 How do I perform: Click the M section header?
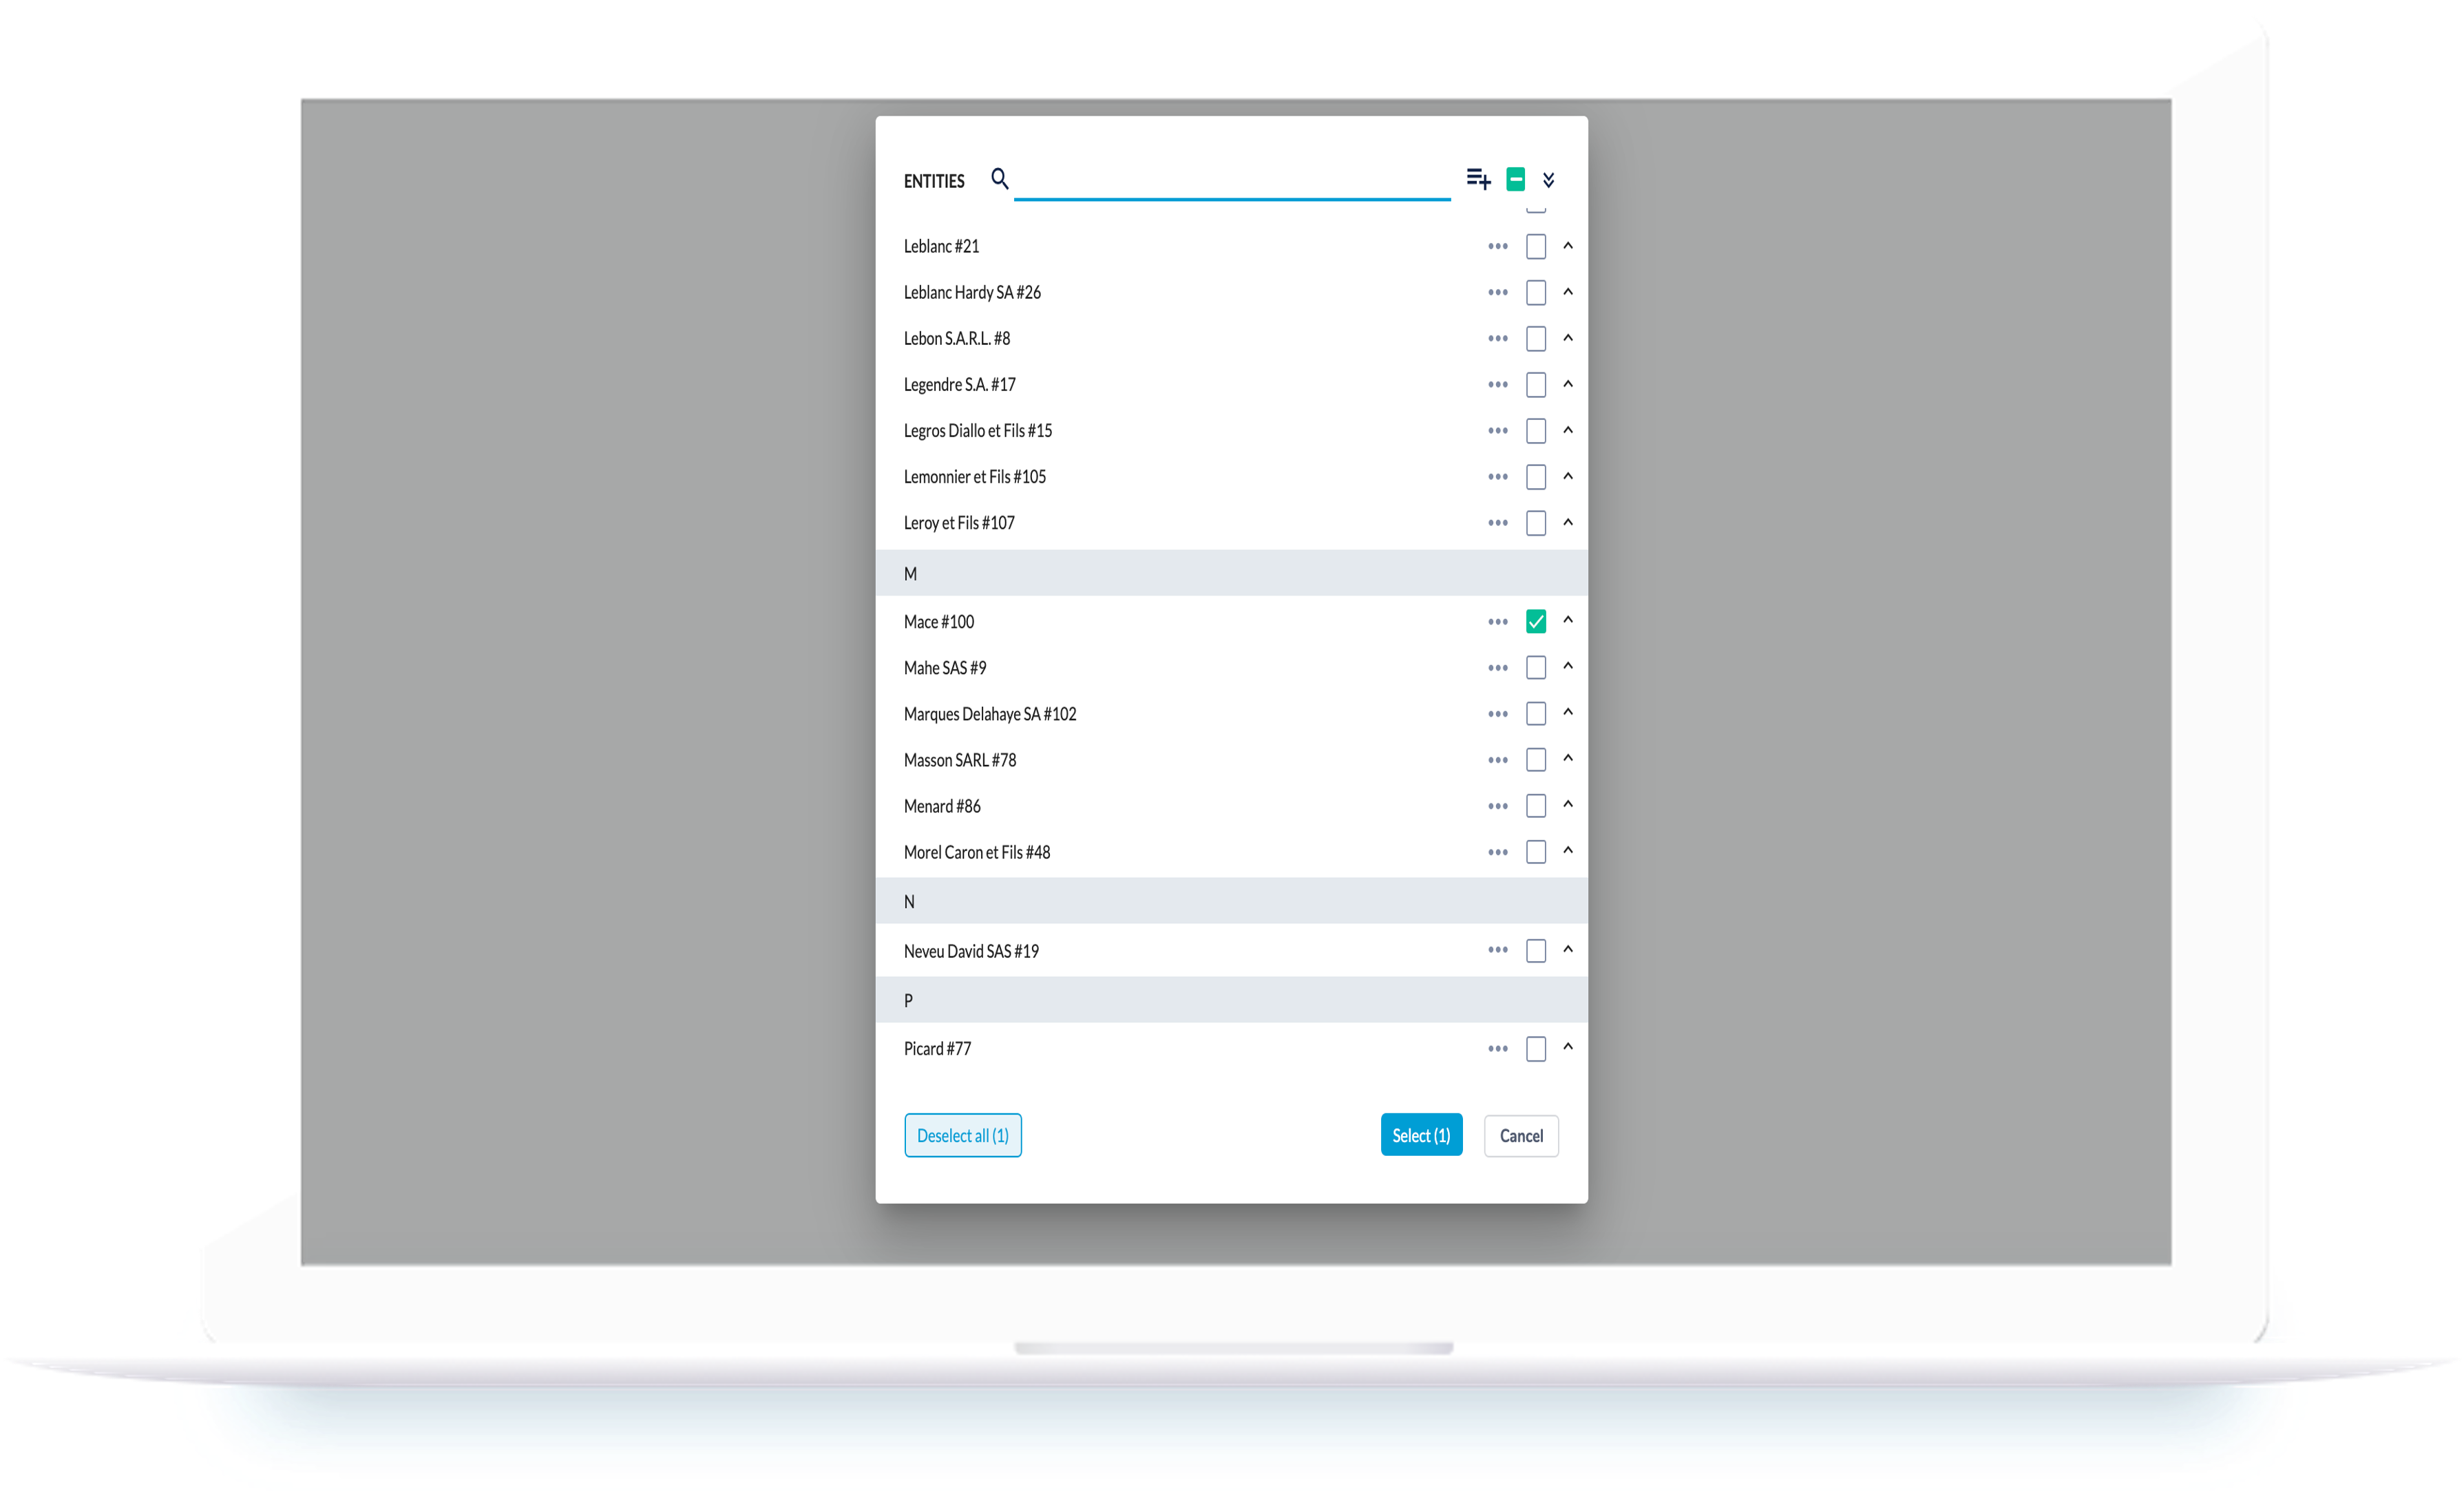coord(1232,572)
